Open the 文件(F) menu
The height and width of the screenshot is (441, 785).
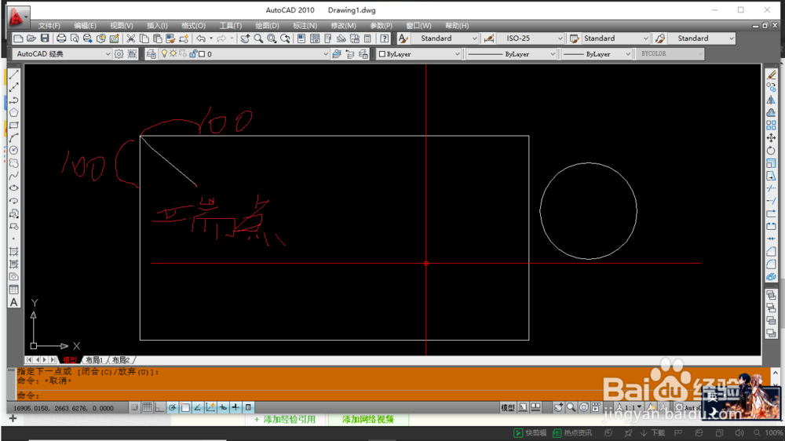(49, 26)
